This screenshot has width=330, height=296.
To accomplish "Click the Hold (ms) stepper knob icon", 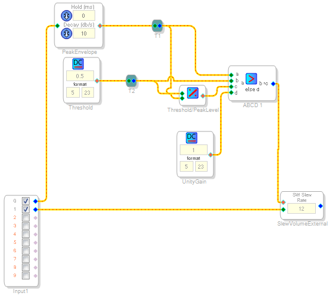I will click(66, 15).
